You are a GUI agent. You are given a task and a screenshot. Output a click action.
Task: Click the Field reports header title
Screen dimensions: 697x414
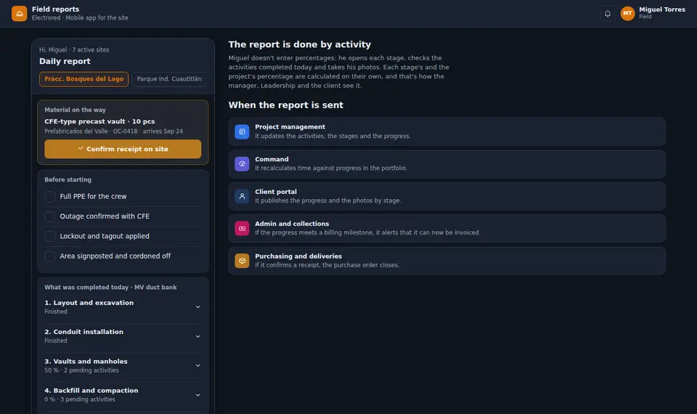click(56, 9)
